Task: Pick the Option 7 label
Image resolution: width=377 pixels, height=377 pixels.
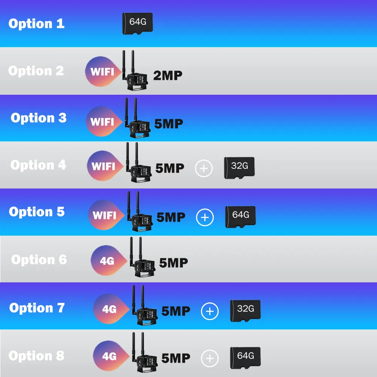Action: pyautogui.click(x=37, y=308)
